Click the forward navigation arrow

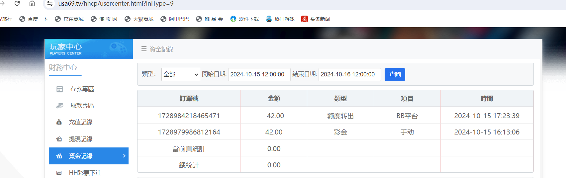click(x=2, y=3)
